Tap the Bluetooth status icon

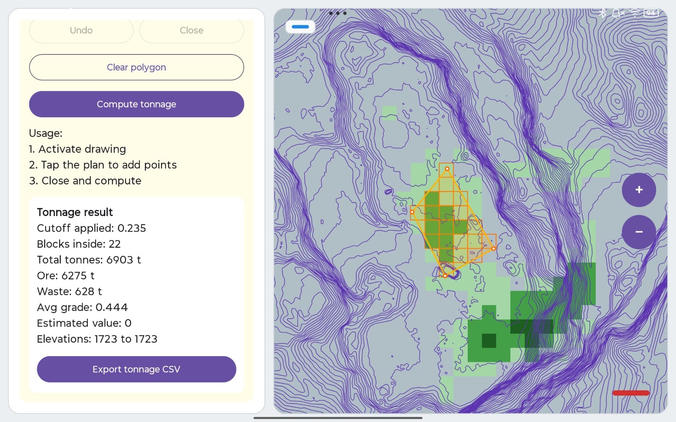(603, 13)
